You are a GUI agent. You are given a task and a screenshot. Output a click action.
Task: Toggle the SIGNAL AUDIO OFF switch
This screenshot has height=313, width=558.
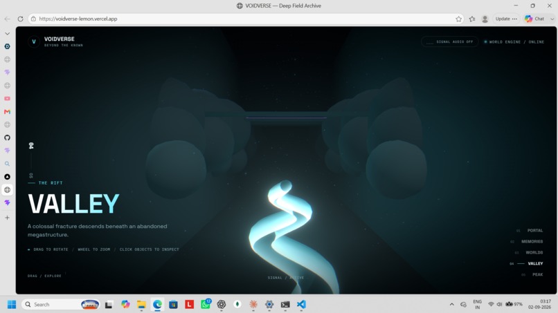click(x=450, y=41)
